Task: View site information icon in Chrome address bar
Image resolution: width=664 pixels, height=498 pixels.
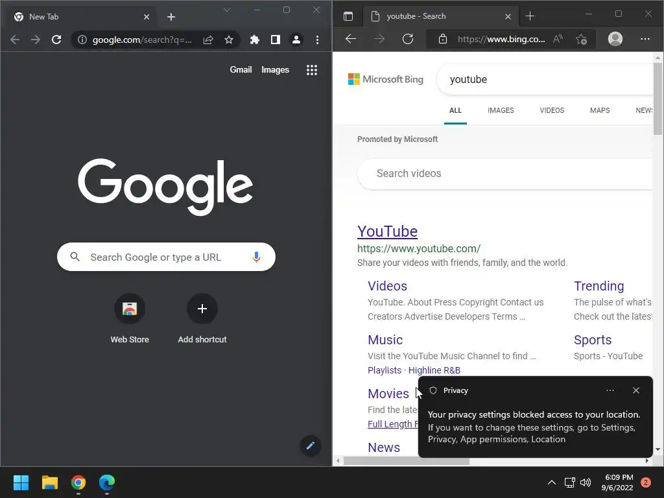Action: coord(82,40)
